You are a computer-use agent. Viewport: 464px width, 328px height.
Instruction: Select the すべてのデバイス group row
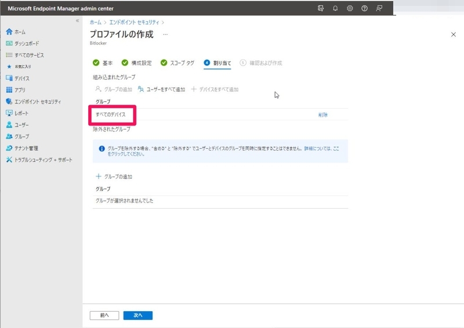tap(220, 115)
